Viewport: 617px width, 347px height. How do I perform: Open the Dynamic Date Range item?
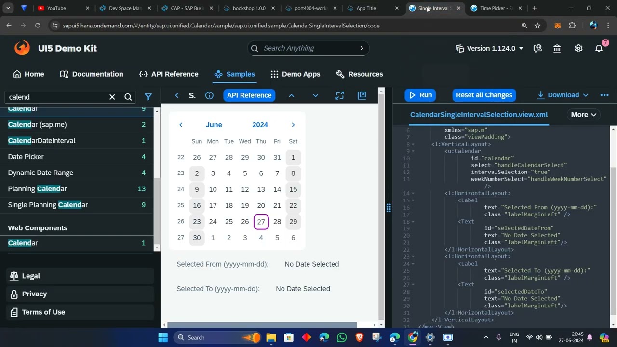click(77, 173)
